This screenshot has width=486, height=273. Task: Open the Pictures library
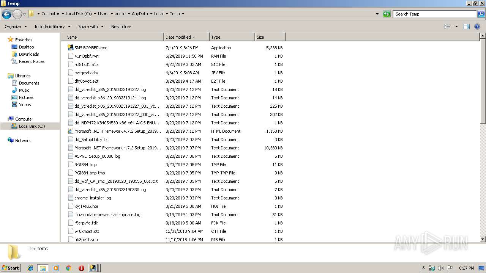[26, 97]
